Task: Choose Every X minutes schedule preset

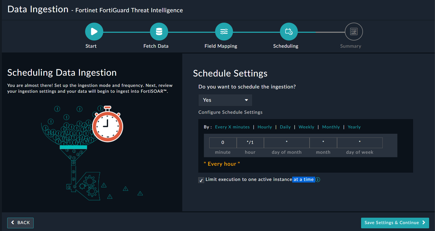Action: pos(232,127)
